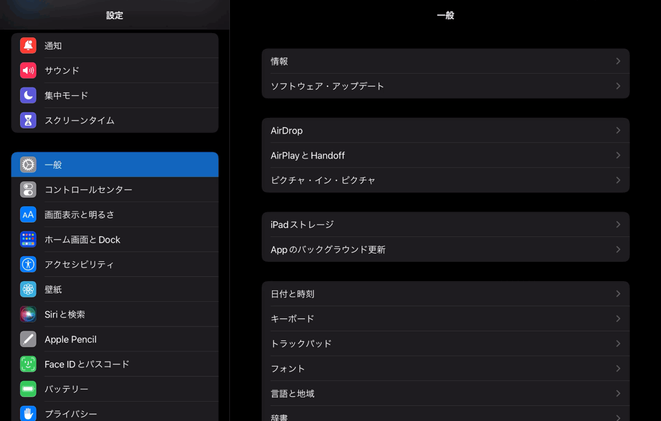Tap the スクリーンタイム hourglass icon
The image size is (661, 421).
pyautogui.click(x=28, y=120)
